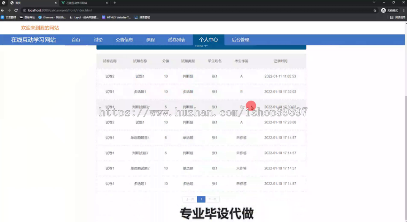Click the timestamp 2022-01-11 11:05:53
This screenshot has height=222, width=407.
(x=280, y=76)
